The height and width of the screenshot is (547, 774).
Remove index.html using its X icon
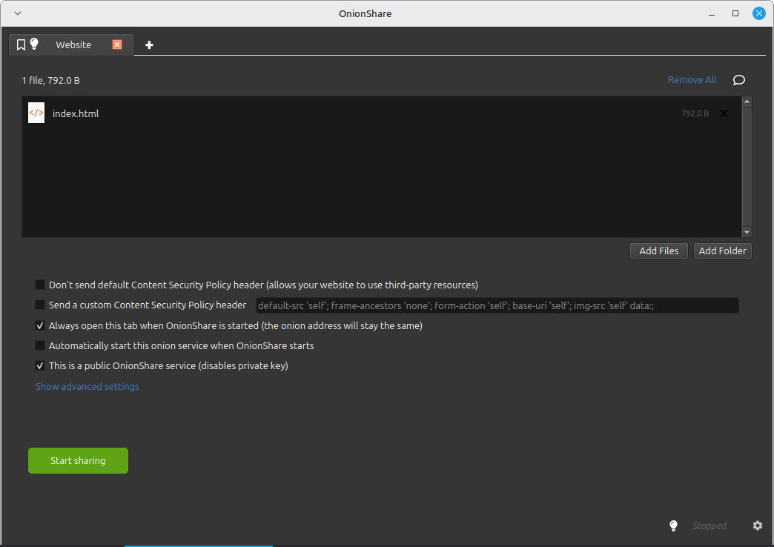click(x=724, y=113)
